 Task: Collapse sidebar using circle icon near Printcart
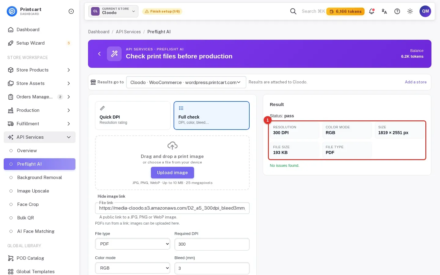(71, 11)
